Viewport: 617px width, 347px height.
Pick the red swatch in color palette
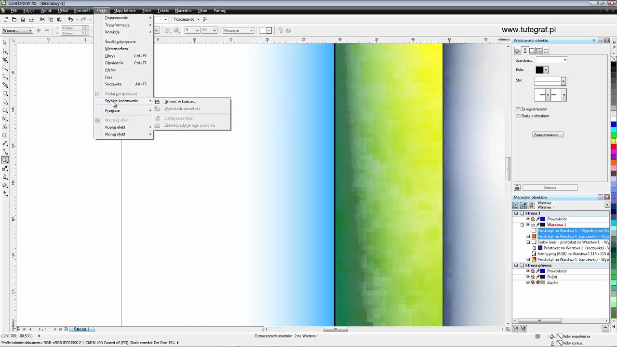614,146
